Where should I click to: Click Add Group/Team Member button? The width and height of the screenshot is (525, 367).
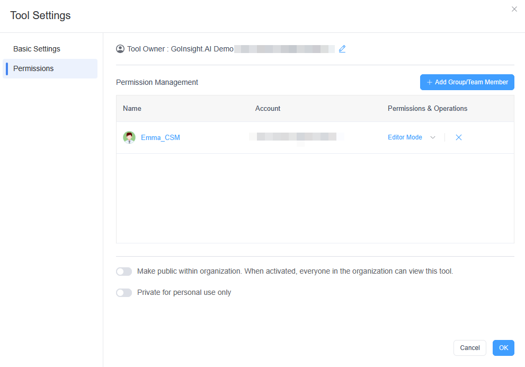click(467, 82)
